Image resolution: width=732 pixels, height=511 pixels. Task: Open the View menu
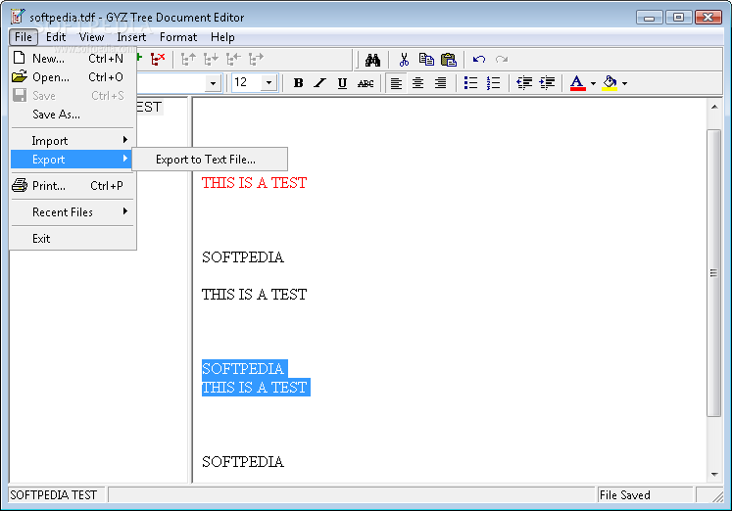tap(91, 37)
